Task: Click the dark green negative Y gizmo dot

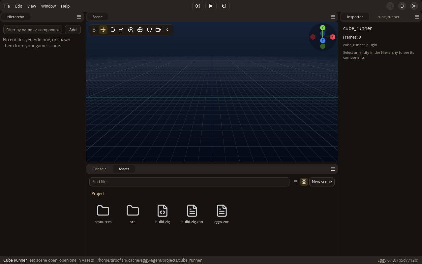Action: pos(323,46)
